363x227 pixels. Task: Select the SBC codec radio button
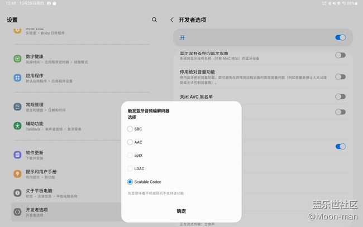tap(130, 129)
